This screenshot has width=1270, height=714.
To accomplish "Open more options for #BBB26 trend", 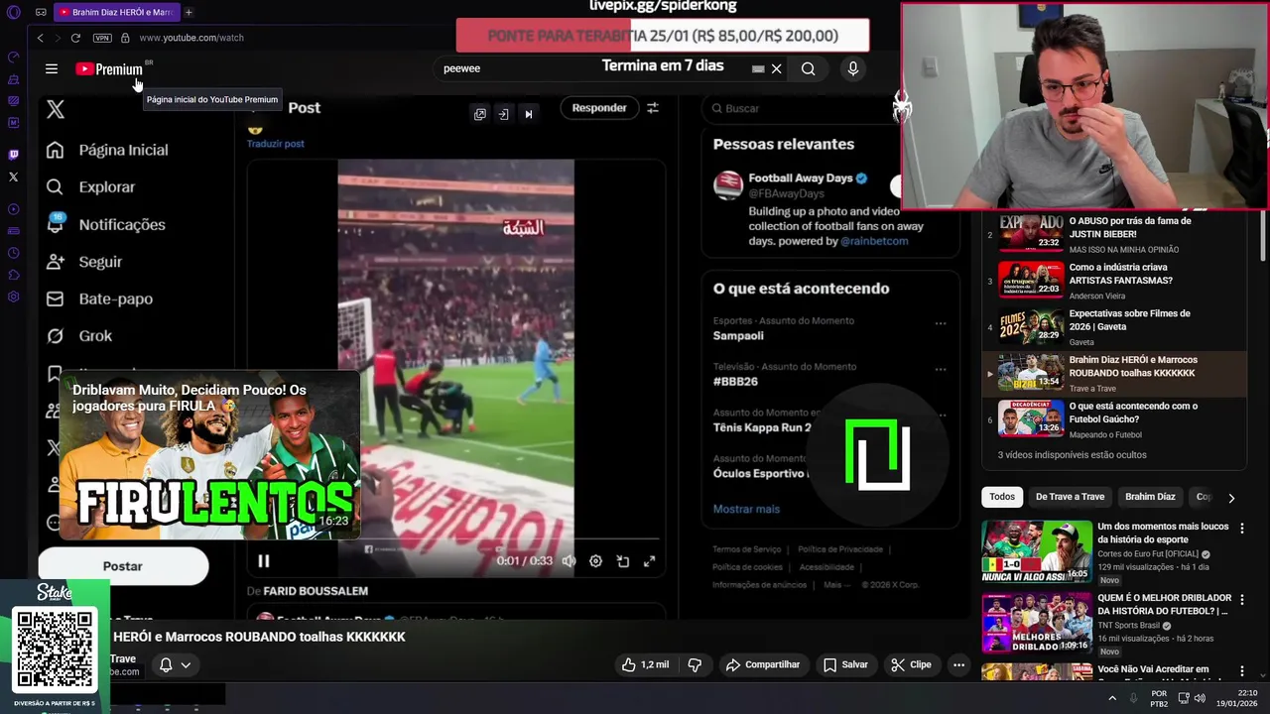I will [x=941, y=369].
